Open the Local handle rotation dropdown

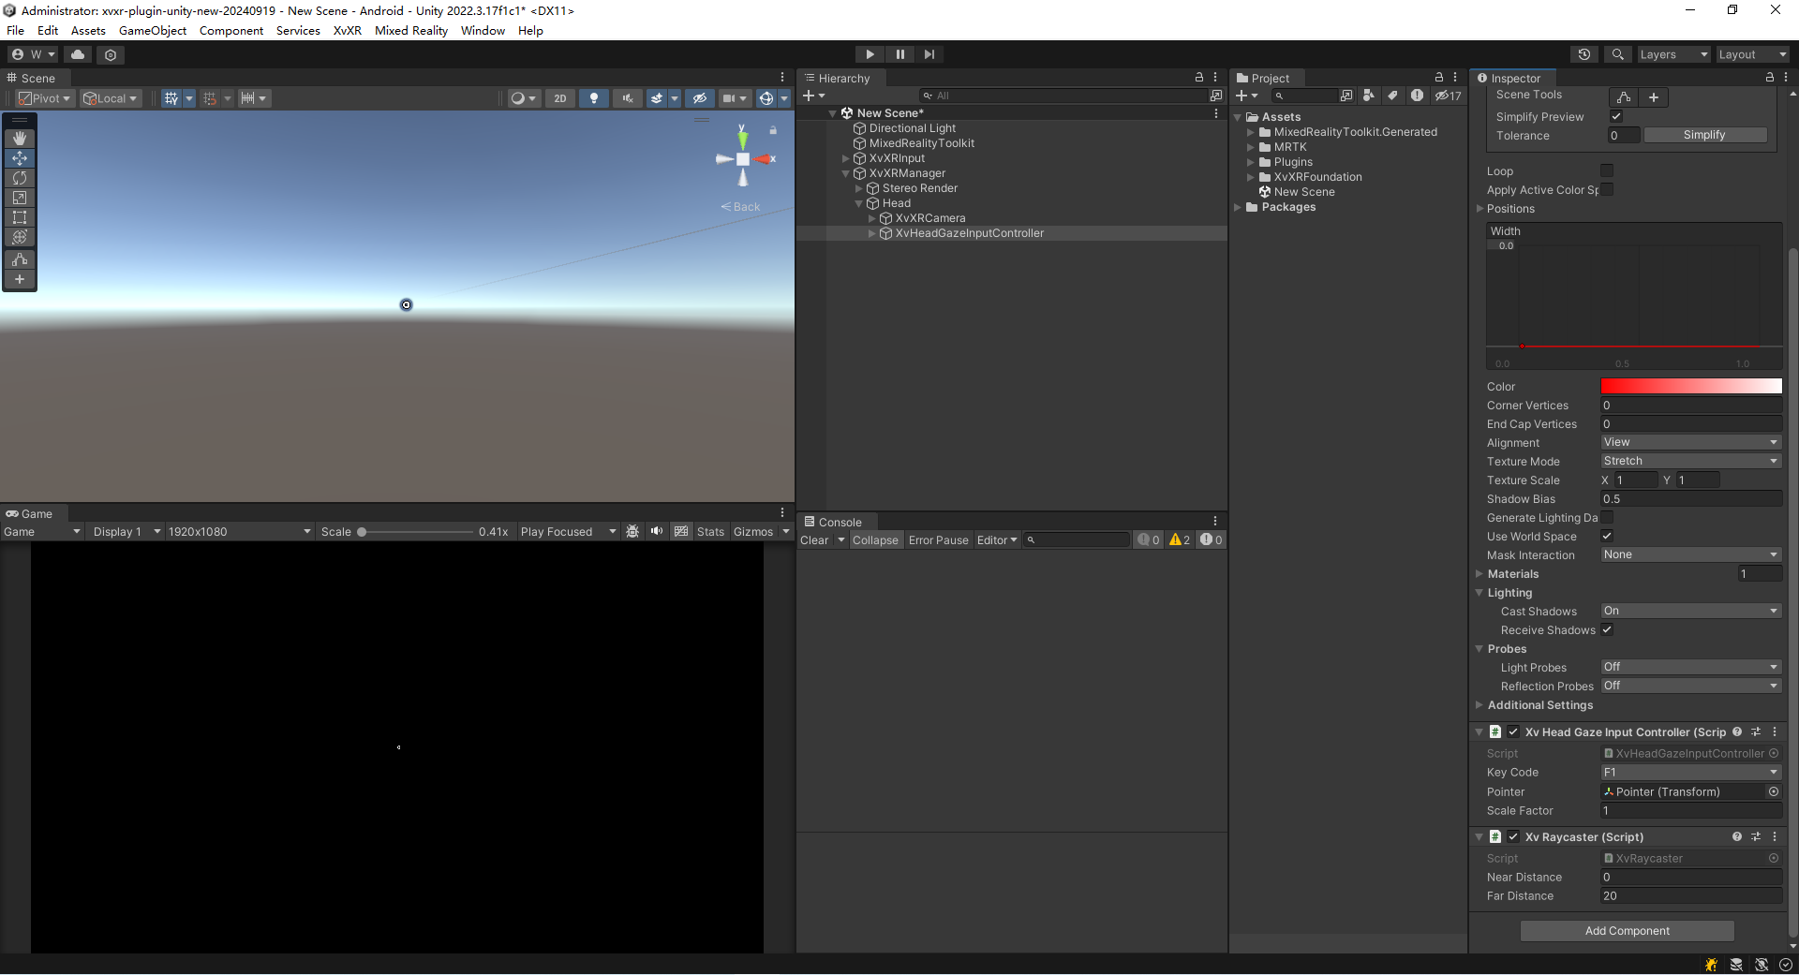pos(111,98)
